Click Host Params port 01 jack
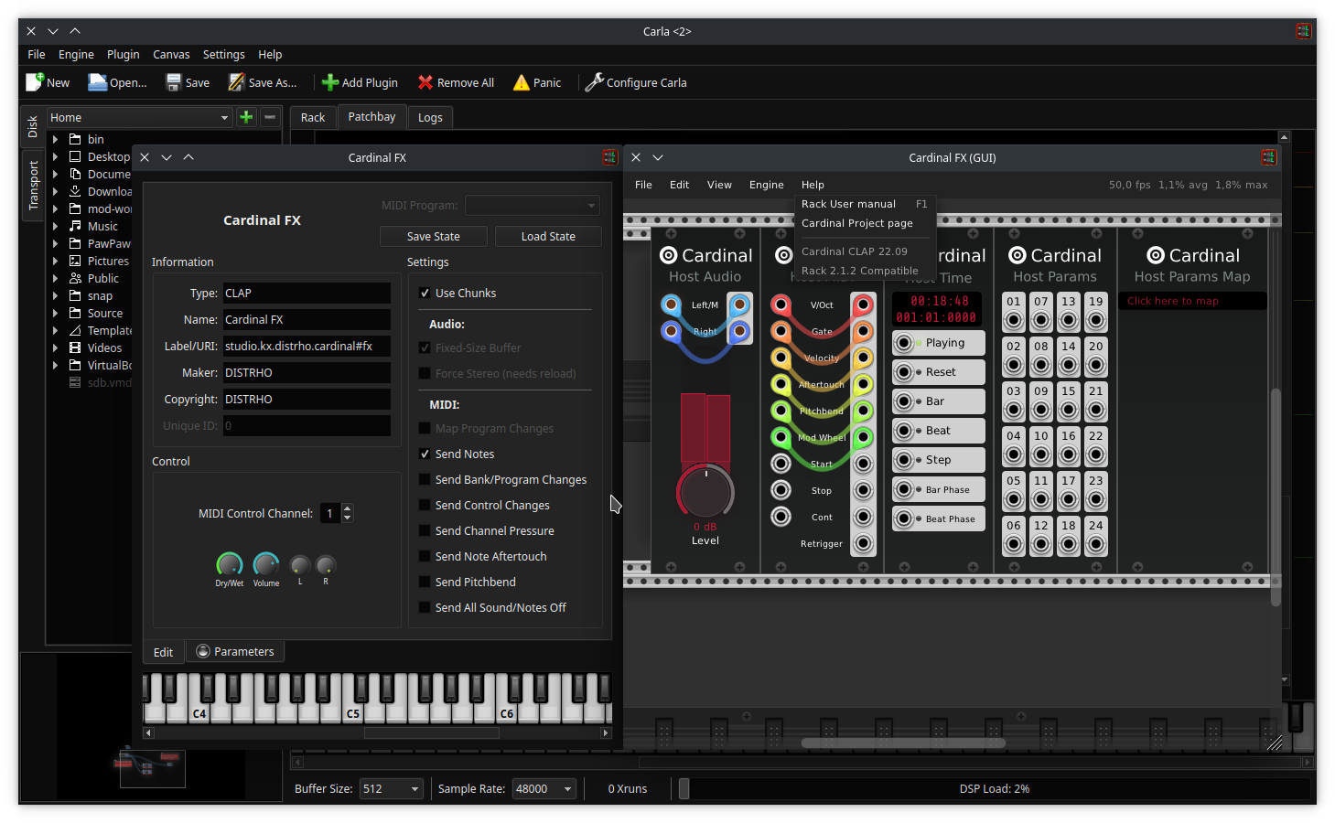The image size is (1335, 823). [x=1013, y=321]
